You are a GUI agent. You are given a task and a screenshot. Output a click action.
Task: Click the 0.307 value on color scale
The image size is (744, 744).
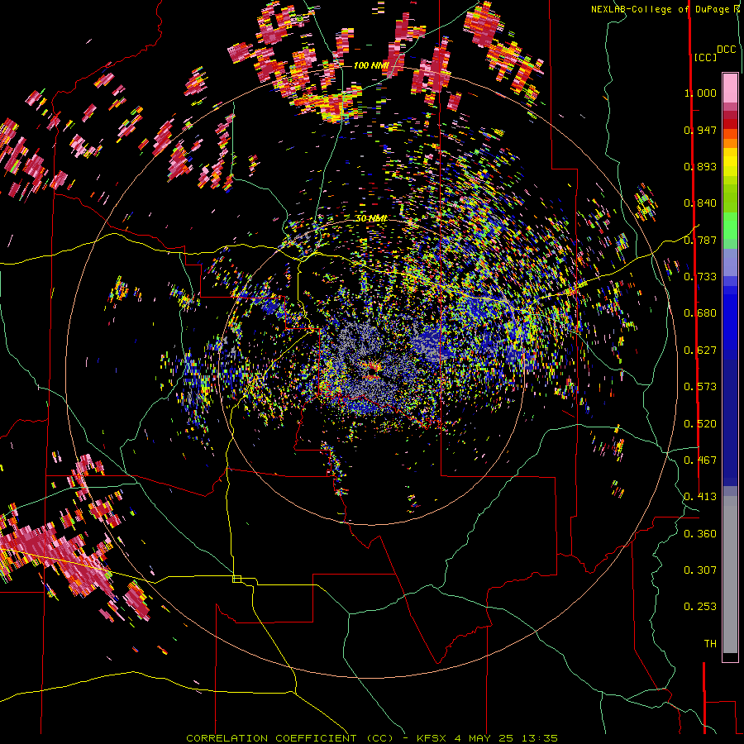point(700,570)
